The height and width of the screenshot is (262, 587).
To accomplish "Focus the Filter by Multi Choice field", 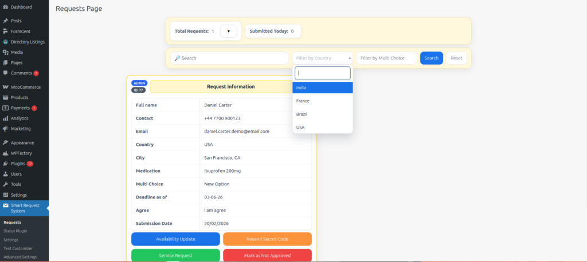I will click(386, 58).
